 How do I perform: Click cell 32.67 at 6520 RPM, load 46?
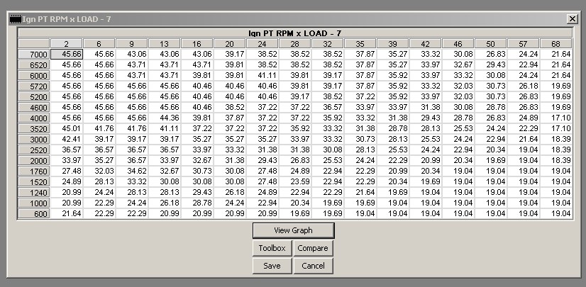458,65
